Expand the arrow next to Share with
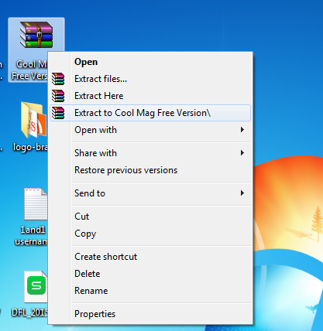Screen dimensions: 323x331 tap(242, 153)
